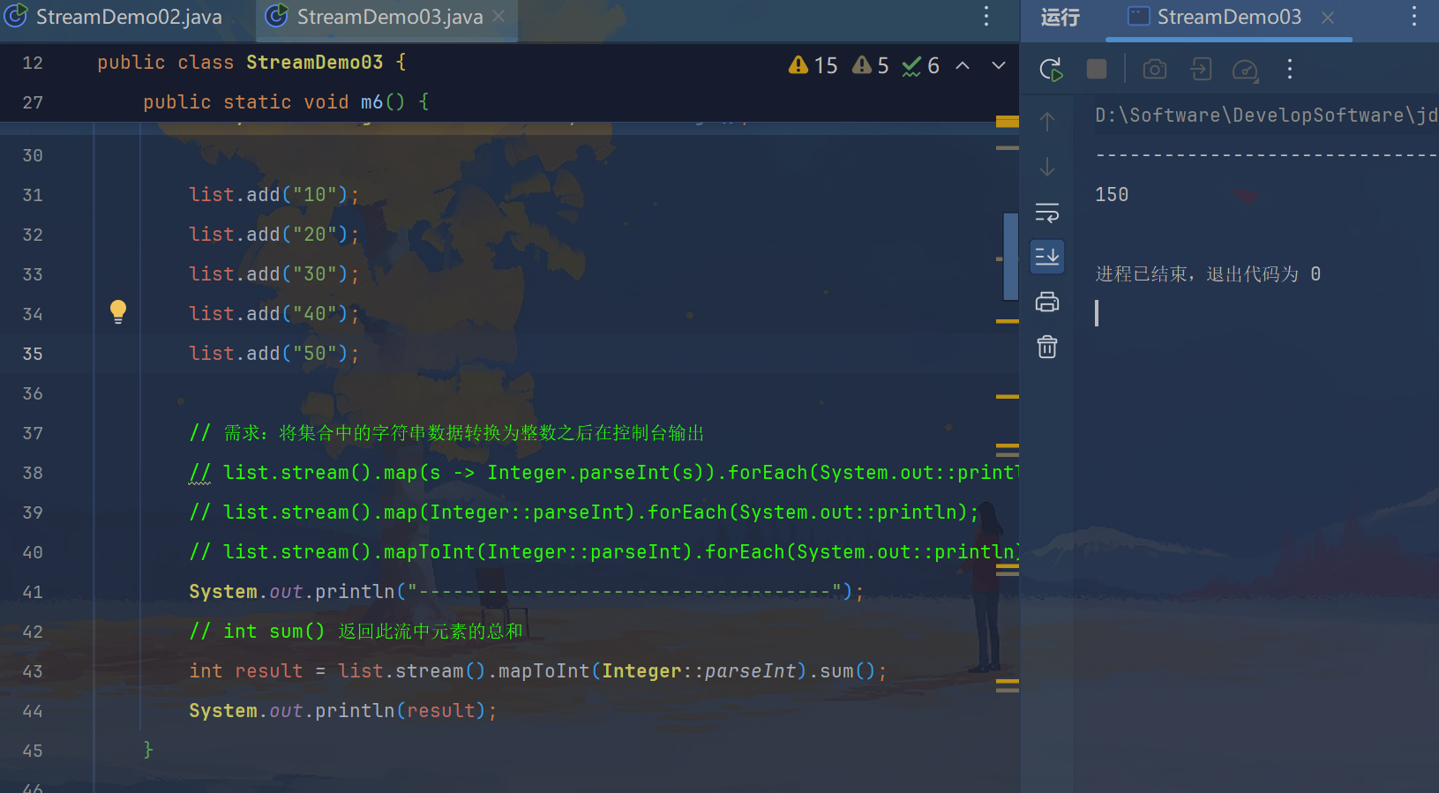Viewport: 1439px width, 793px height.
Task: Click the lambda map comment on line 38
Action: click(x=604, y=473)
